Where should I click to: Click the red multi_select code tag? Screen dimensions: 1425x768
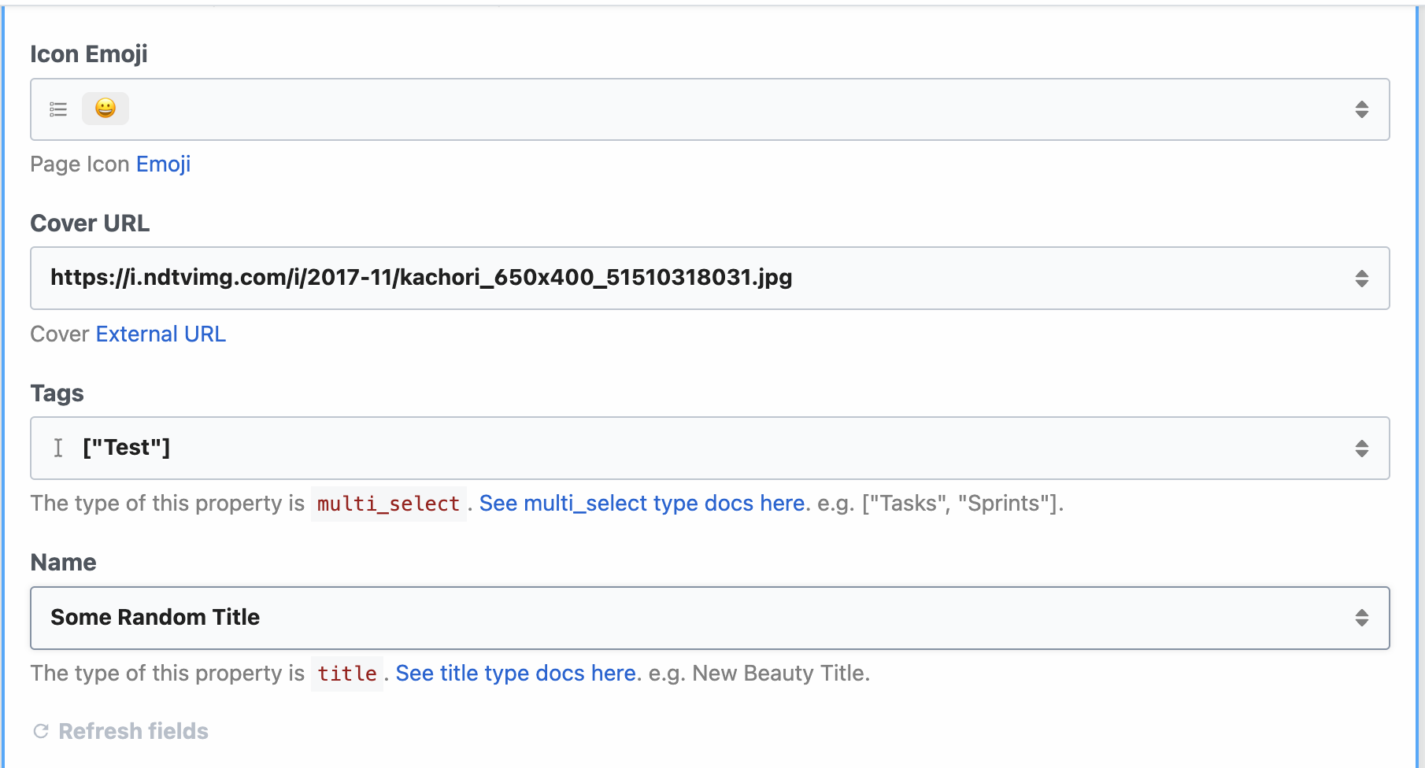point(388,504)
